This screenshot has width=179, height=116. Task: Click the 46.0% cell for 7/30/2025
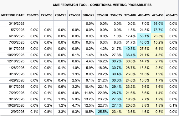[x=144, y=43]
